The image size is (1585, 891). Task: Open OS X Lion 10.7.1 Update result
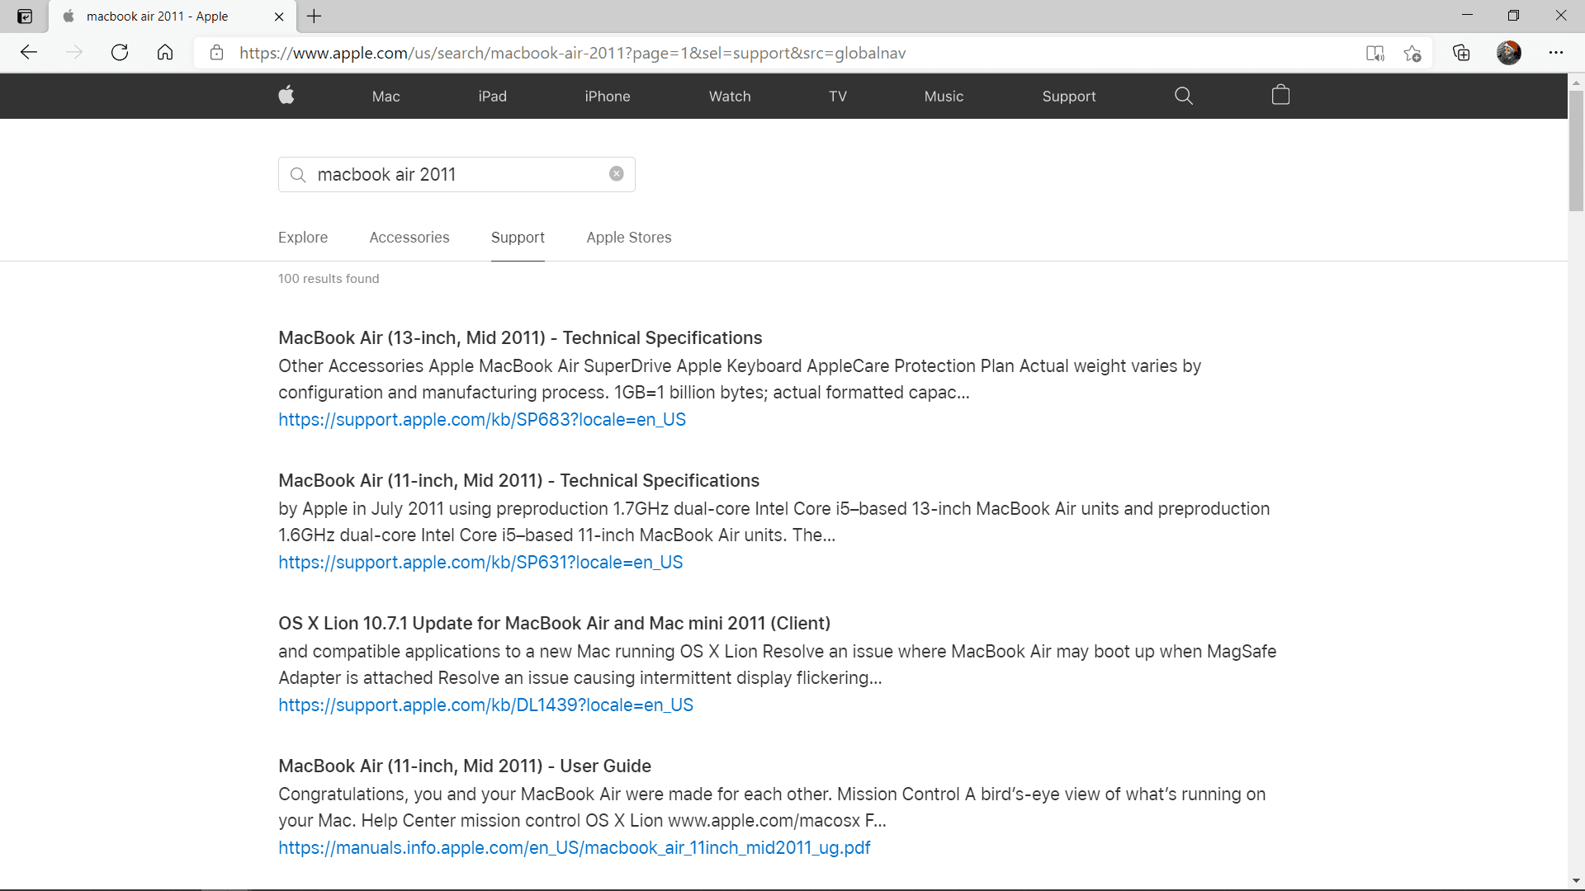[x=554, y=624]
